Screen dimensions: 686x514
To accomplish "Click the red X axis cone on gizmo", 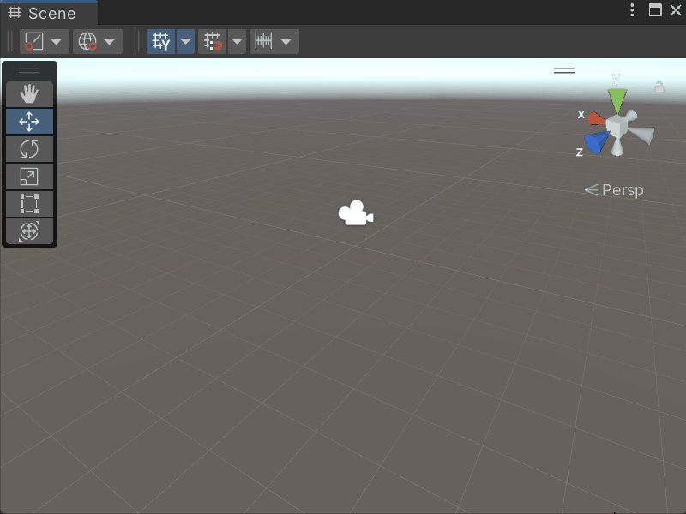I will (x=596, y=119).
